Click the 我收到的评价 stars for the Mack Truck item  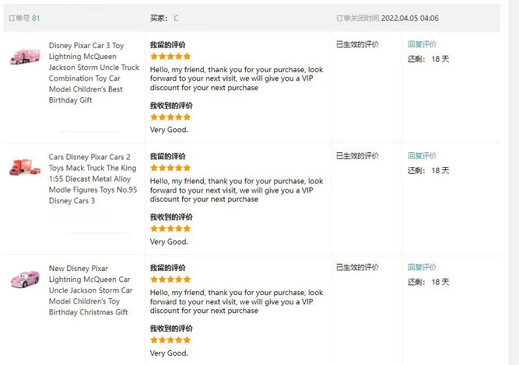click(x=171, y=229)
